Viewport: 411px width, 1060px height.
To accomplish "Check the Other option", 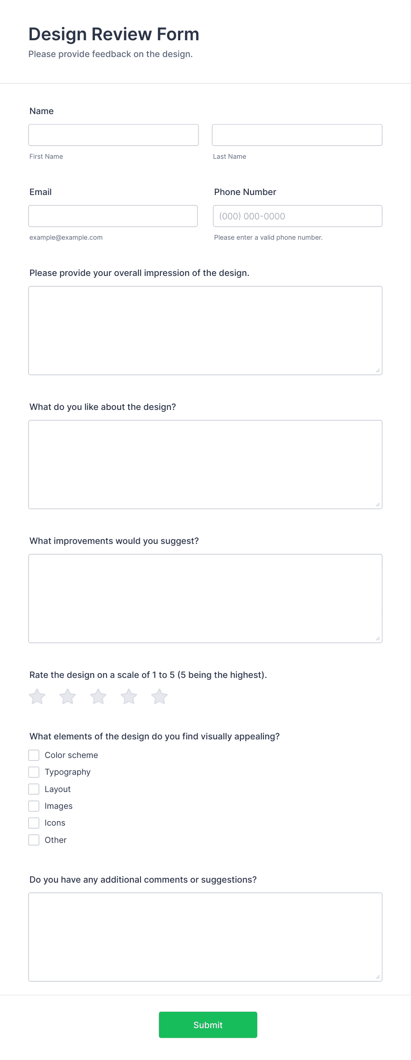I will [x=34, y=840].
